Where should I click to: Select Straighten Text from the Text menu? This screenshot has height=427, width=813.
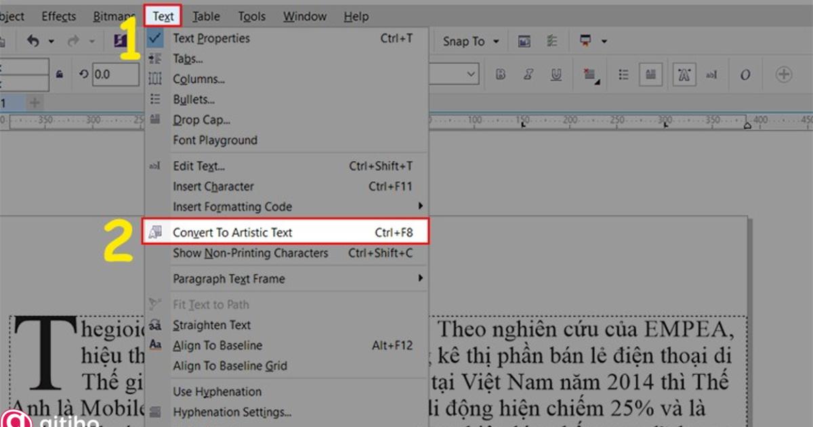213,325
